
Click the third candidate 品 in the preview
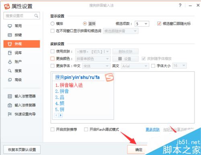pos(59,97)
